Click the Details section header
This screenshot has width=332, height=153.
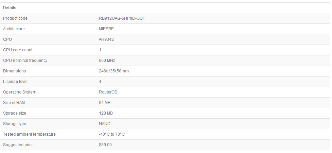click(x=10, y=8)
